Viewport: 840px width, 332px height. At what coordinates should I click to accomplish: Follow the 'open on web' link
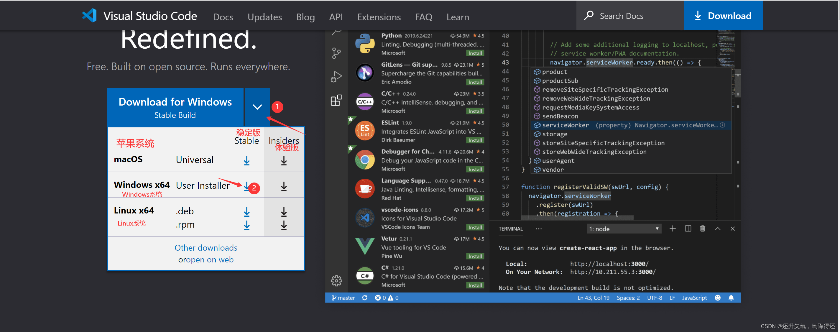[x=210, y=259]
